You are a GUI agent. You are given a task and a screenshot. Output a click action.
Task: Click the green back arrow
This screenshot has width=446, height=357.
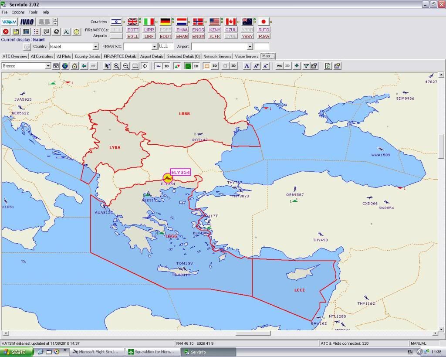84,66
